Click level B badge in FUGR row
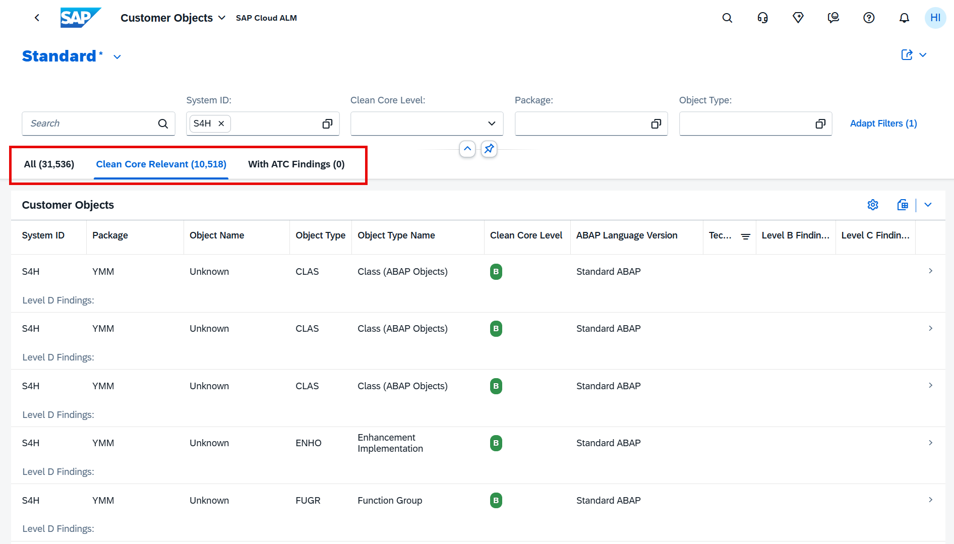Viewport: 954px width, 544px height. click(496, 500)
